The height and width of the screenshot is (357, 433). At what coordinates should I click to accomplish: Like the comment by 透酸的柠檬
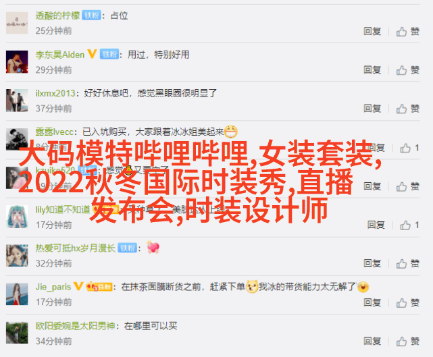tap(407, 32)
